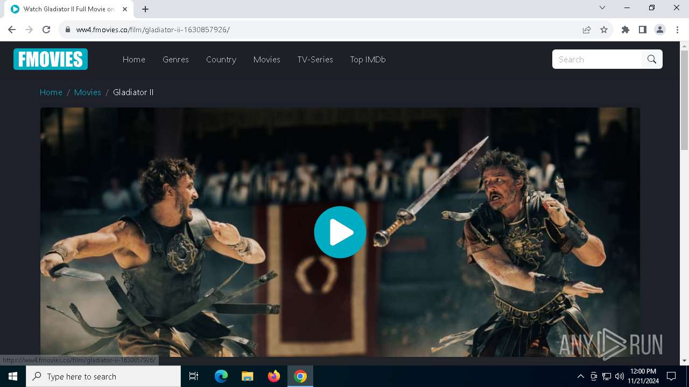Play the Gladiator II video

point(340,232)
